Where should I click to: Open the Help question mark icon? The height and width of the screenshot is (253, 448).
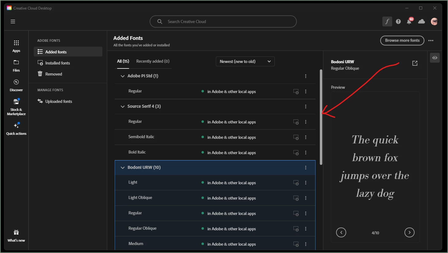pyautogui.click(x=398, y=21)
